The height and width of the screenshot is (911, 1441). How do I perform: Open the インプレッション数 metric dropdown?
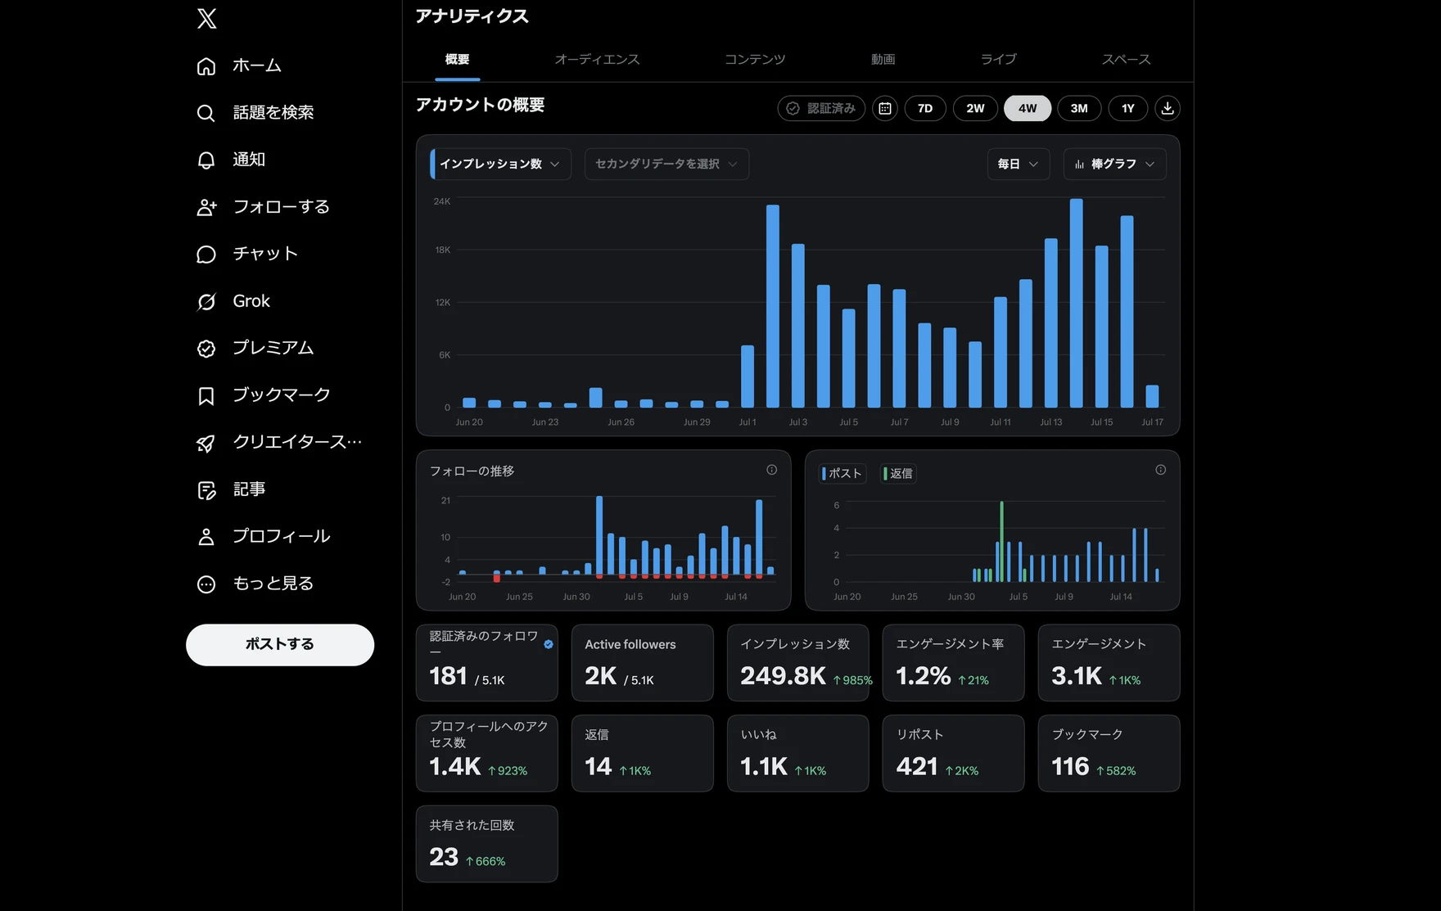(x=500, y=164)
